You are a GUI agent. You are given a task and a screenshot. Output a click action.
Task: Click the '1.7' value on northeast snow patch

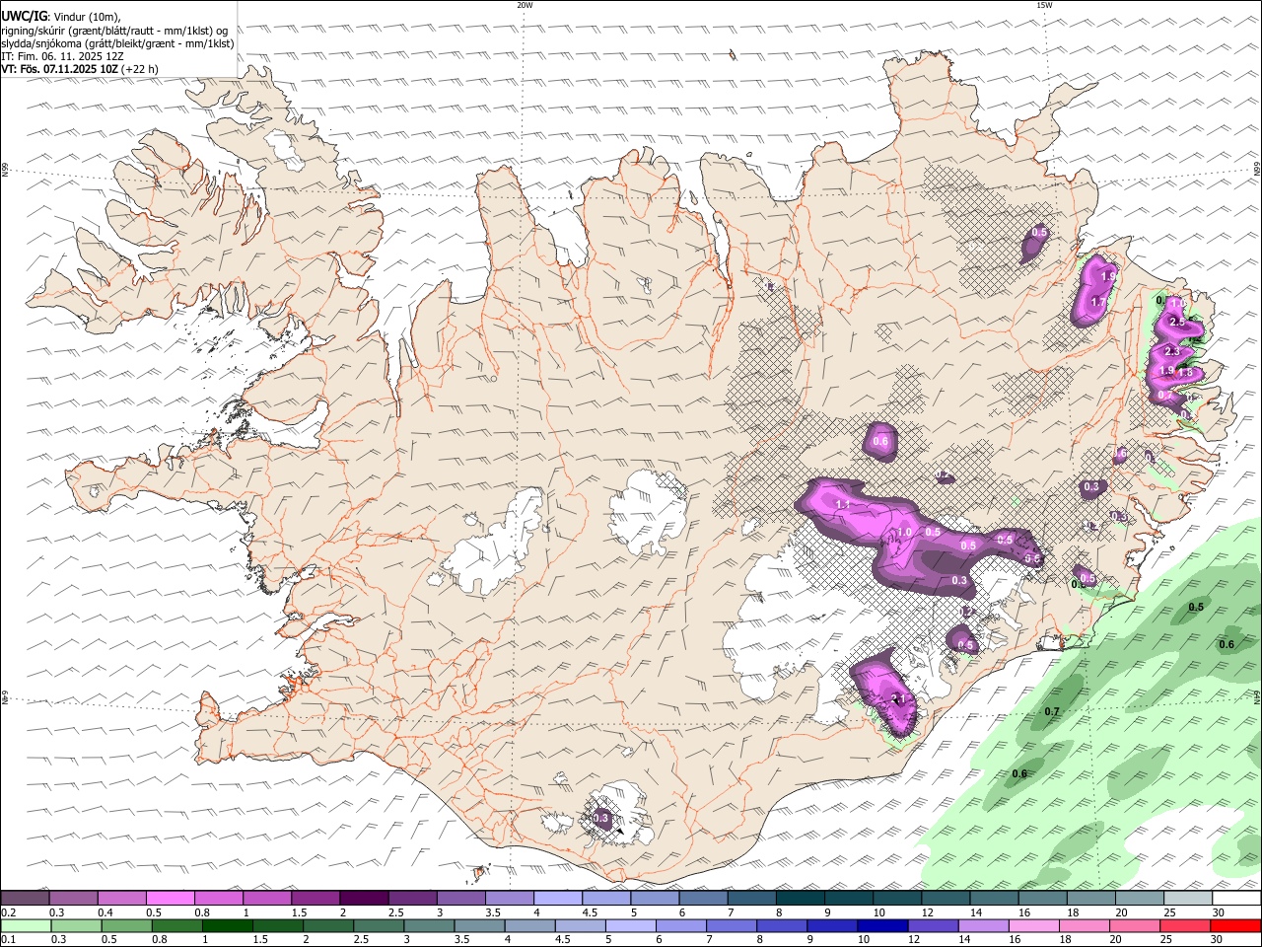[1099, 301]
